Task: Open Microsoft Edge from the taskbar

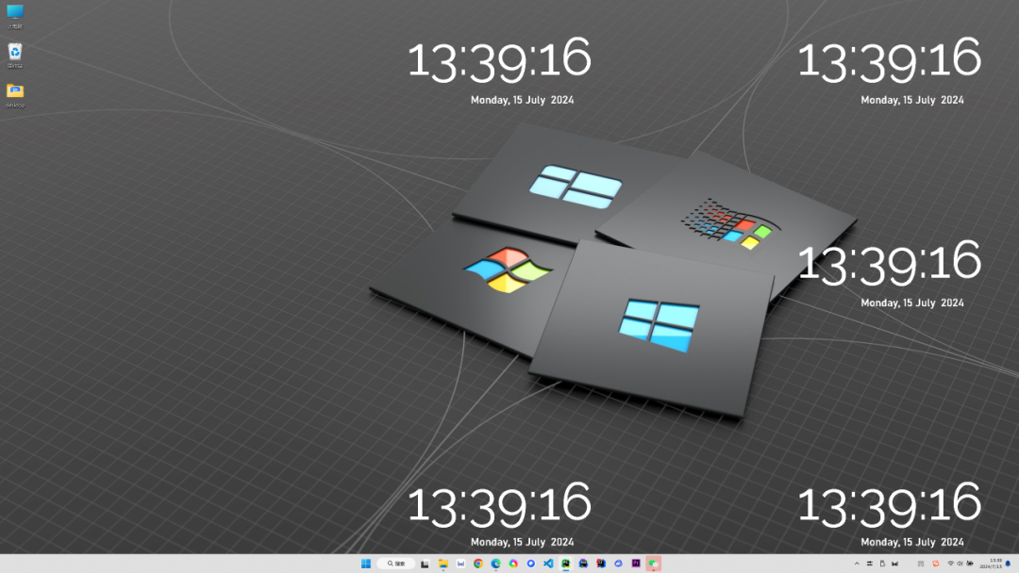Action: click(x=496, y=564)
